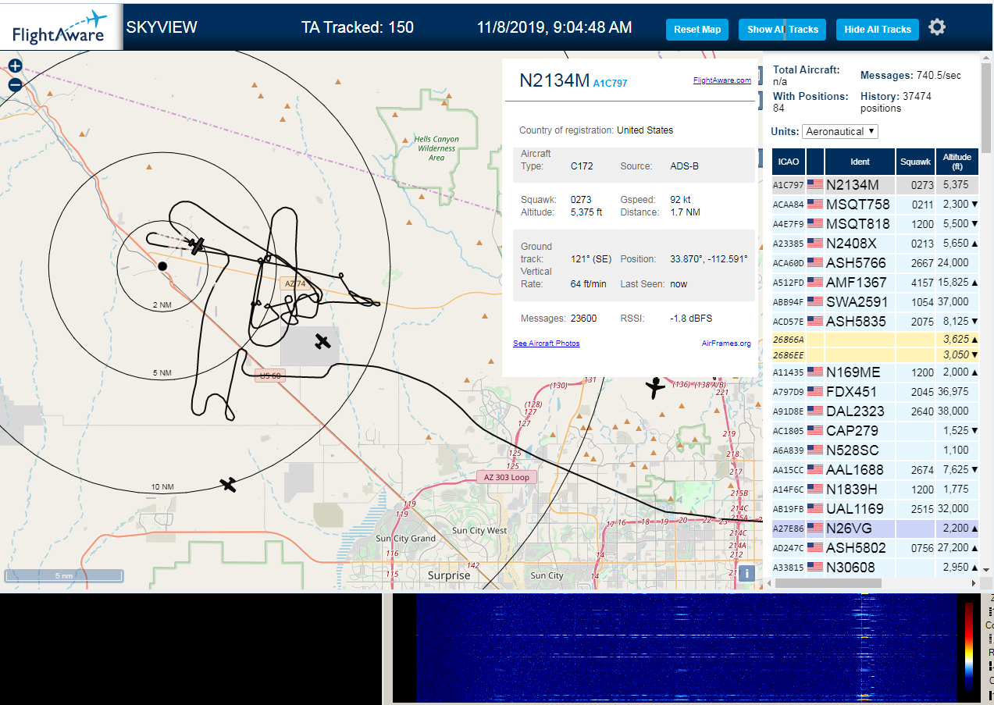Select aircraft icon beside the gray airport area
Image resolution: width=994 pixels, height=705 pixels.
(322, 341)
